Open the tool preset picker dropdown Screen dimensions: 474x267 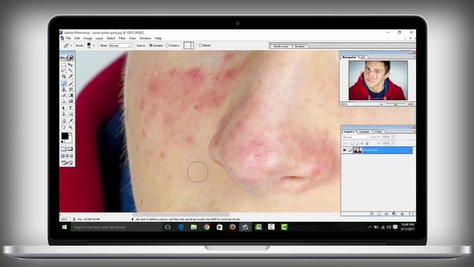71,45
